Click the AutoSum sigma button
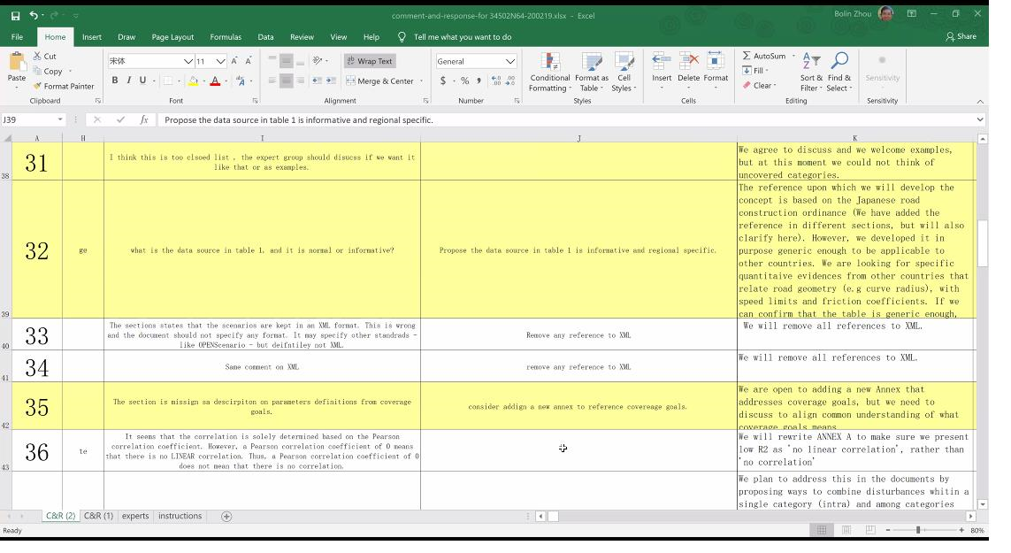The width and height of the screenshot is (1011, 553). pos(747,56)
